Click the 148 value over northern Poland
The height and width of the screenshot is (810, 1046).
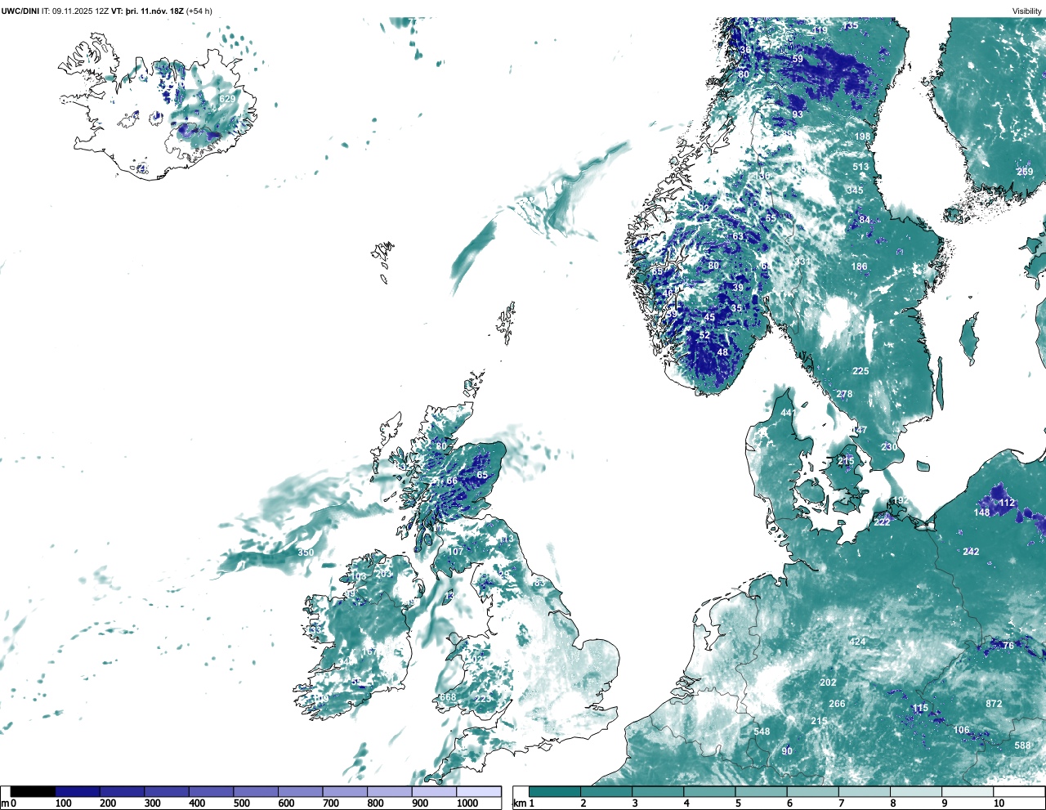coord(982,512)
